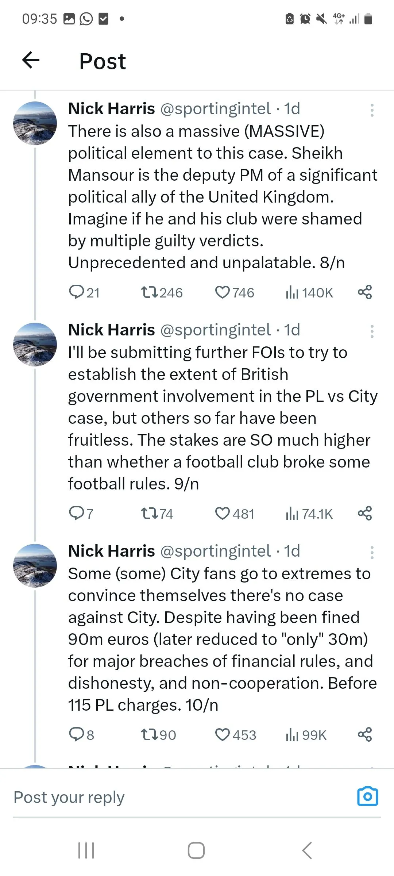Screen dimensions: 394x876
Task: Open Nick Harris name on 10/n post
Action: click(x=111, y=551)
